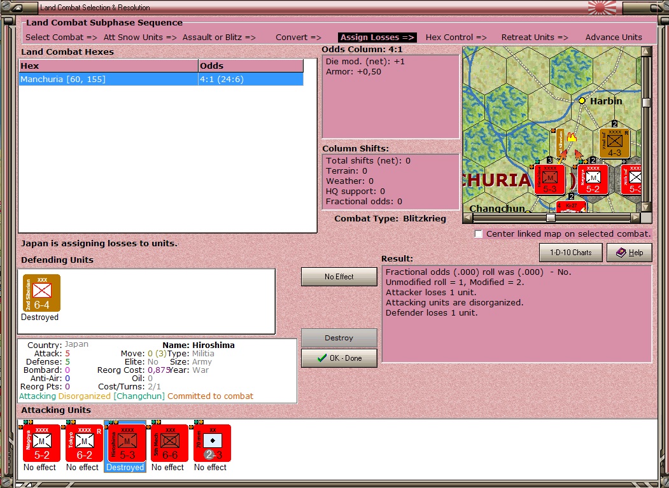Click the Odds column header
This screenshot has width=669, height=488.
coord(251,66)
